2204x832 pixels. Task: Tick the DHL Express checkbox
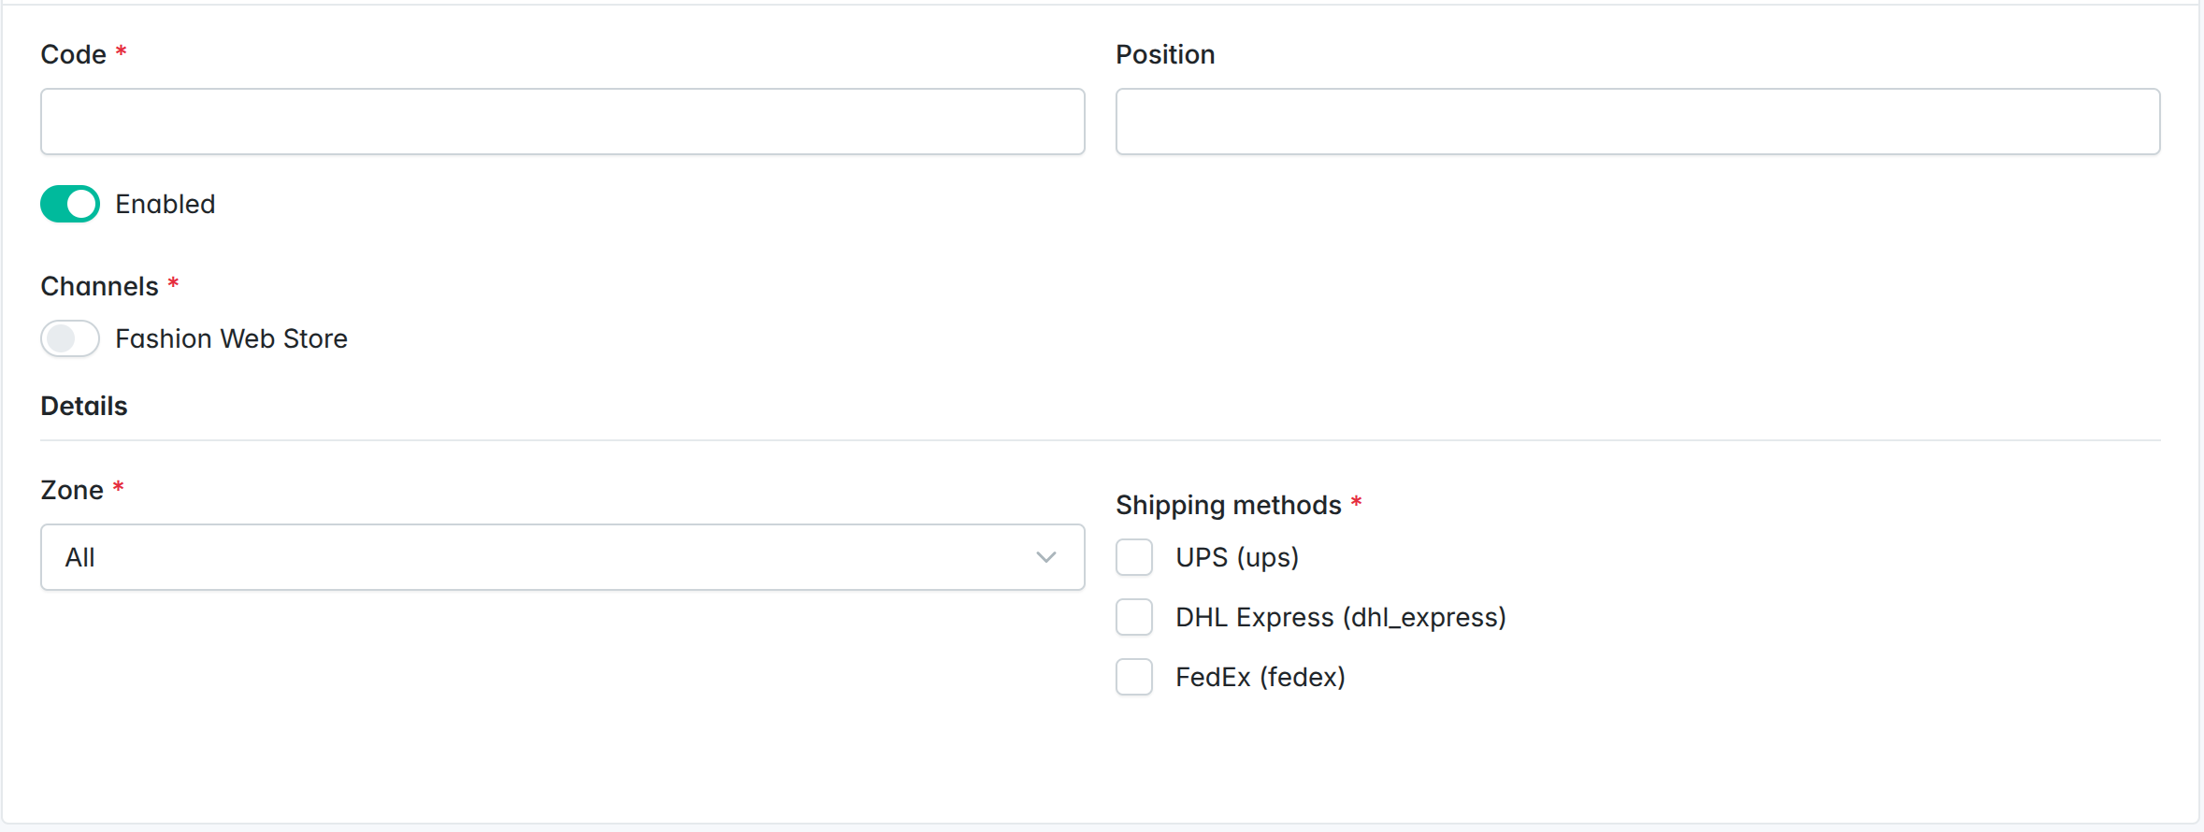pyautogui.click(x=1134, y=617)
